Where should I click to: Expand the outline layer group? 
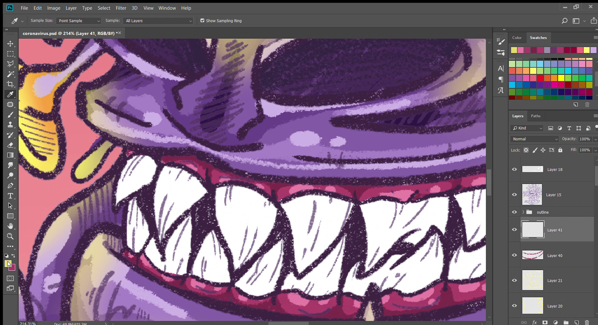523,212
